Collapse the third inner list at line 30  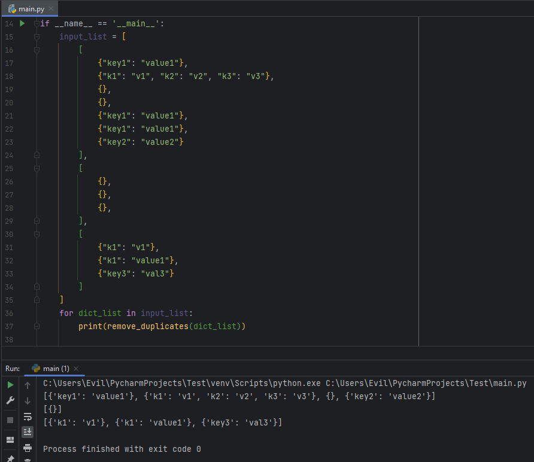(x=37, y=234)
